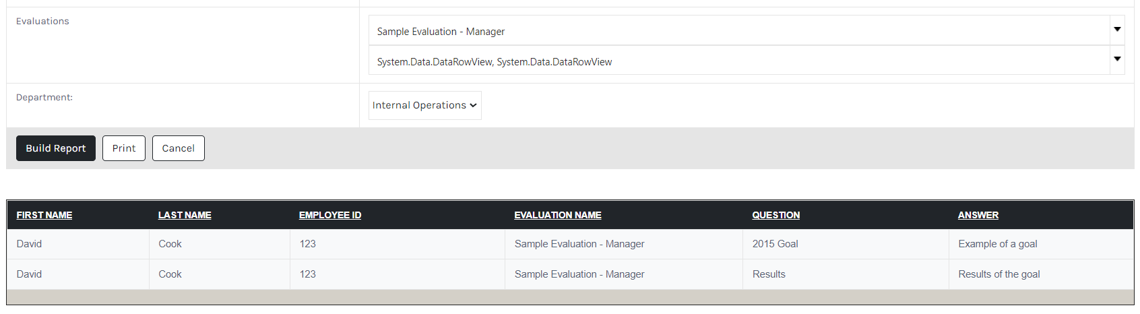Expand arrow of Sample Evaluation - Manager dropdown
This screenshot has height=314, width=1140.
1117,30
